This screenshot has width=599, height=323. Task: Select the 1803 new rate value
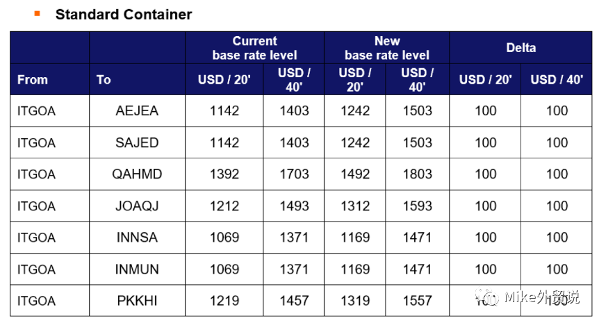(417, 174)
